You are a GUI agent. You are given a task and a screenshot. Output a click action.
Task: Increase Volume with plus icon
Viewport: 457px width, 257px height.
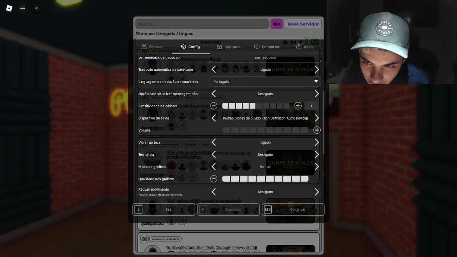tap(317, 130)
